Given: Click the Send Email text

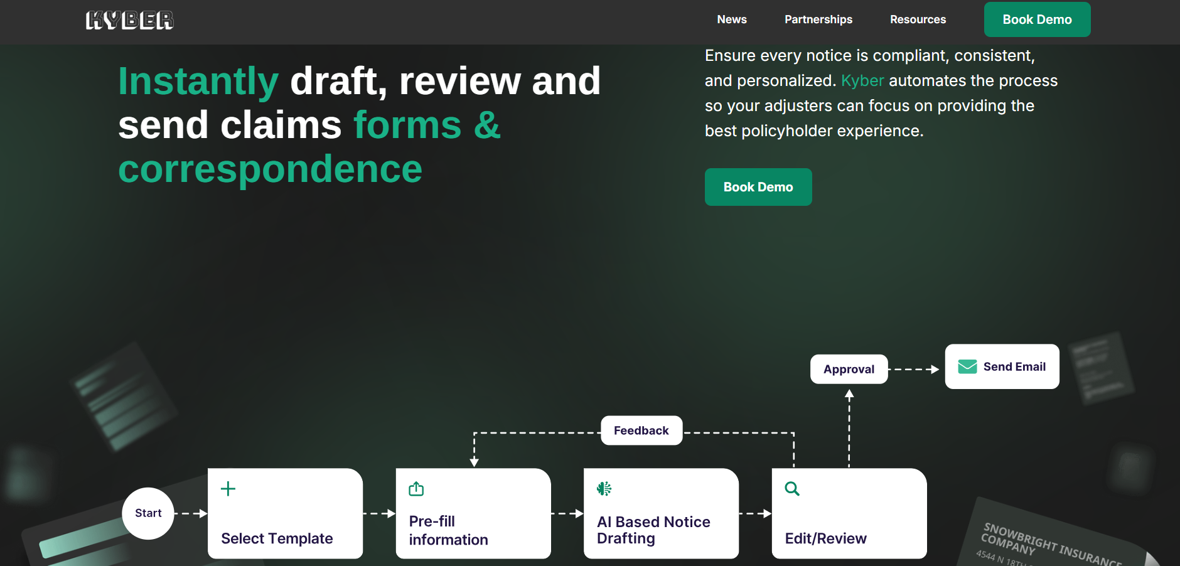Looking at the screenshot, I should coord(1014,366).
